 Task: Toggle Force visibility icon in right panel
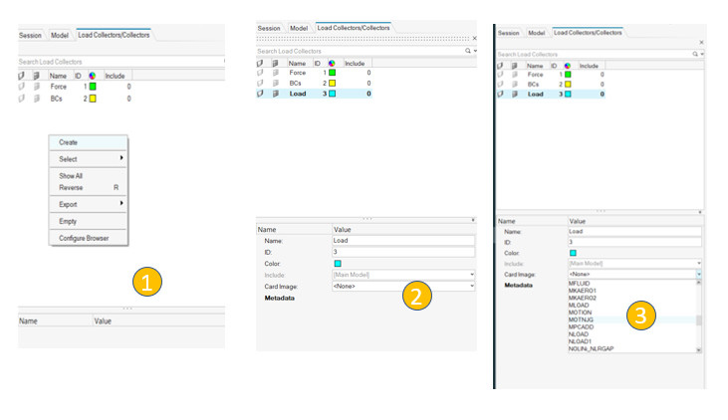pyautogui.click(x=500, y=75)
